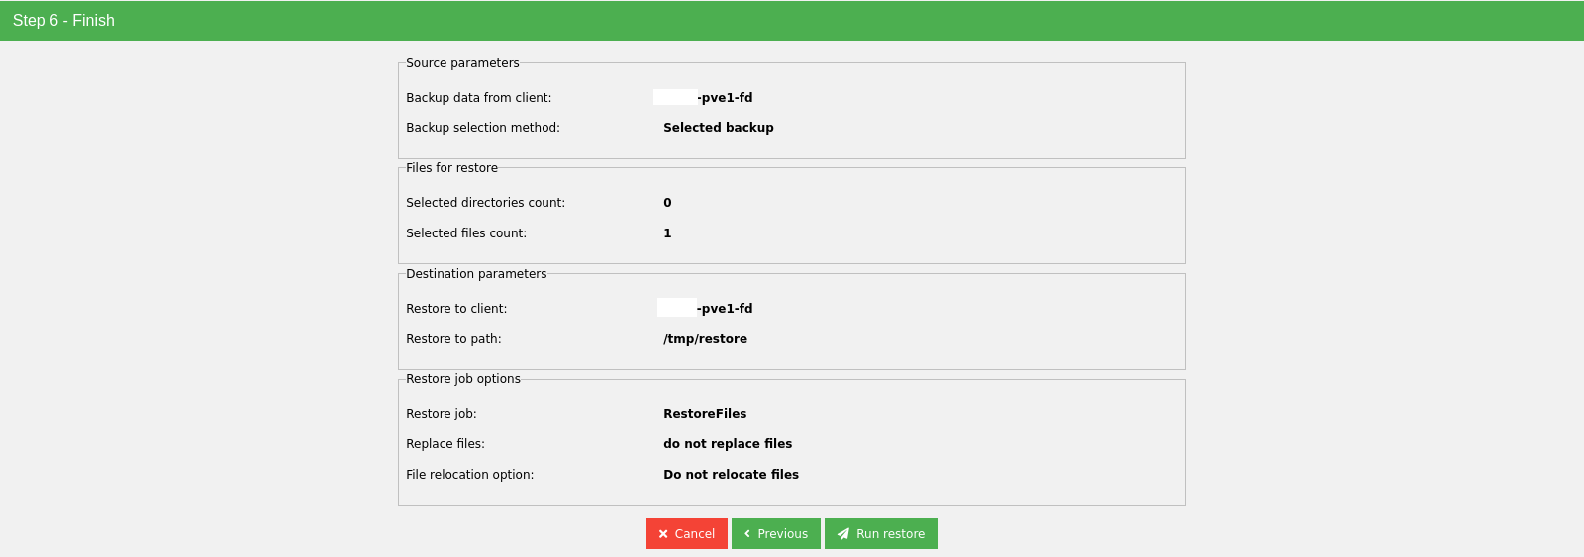The width and height of the screenshot is (1584, 557).
Task: Click the 'Selected backup' method value
Action: pyautogui.click(x=718, y=128)
